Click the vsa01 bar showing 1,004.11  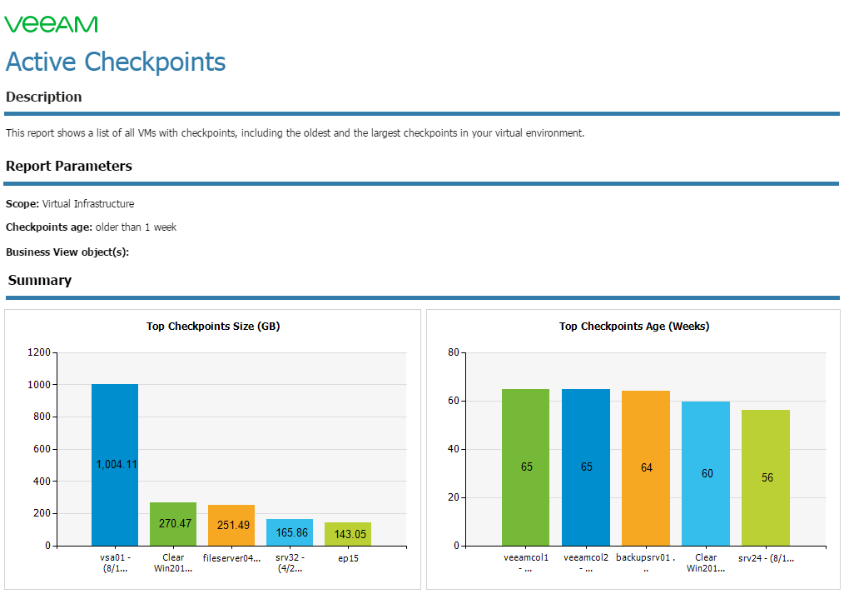(115, 465)
